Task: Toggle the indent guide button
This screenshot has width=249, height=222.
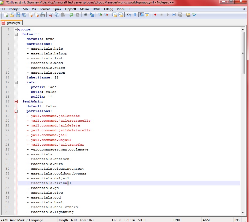Action: (x=141, y=15)
